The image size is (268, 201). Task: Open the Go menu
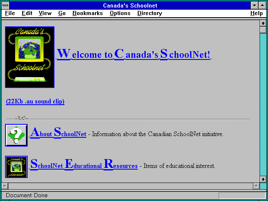coord(62,13)
